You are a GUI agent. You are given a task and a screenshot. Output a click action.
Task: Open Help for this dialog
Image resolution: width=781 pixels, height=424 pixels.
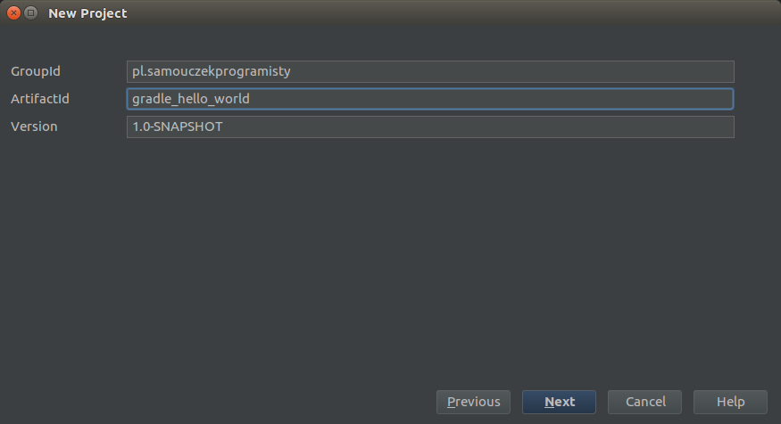coord(730,402)
